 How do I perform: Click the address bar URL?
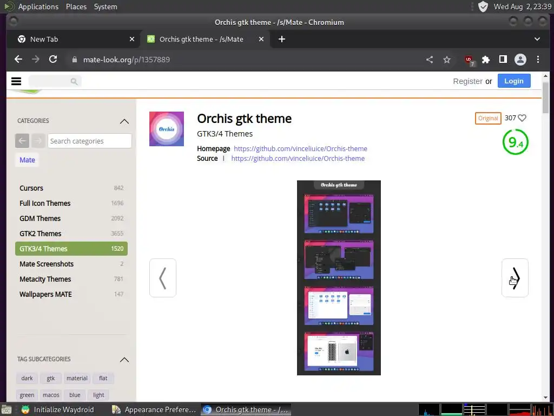click(127, 60)
